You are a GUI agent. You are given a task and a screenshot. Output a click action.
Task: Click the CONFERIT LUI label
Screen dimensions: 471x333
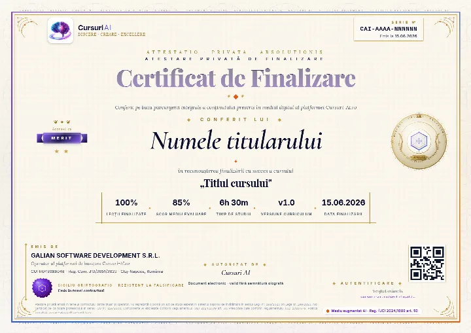(234, 119)
